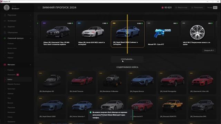Click the [RL] Grotti Timusa item
The height and width of the screenshot is (124, 221).
click(x=82, y=83)
